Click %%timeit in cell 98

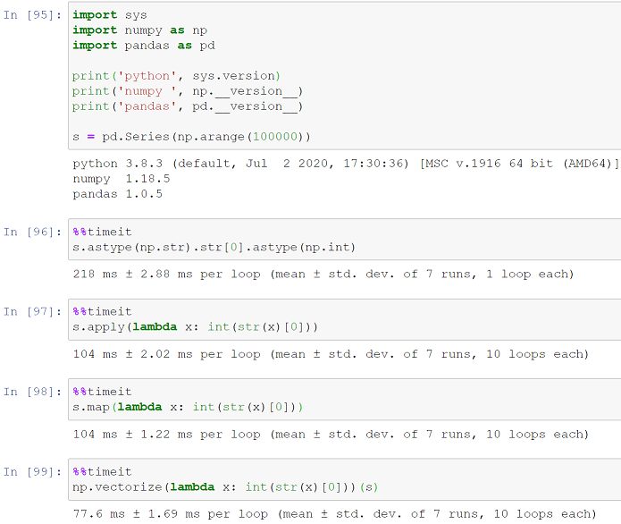pos(102,392)
